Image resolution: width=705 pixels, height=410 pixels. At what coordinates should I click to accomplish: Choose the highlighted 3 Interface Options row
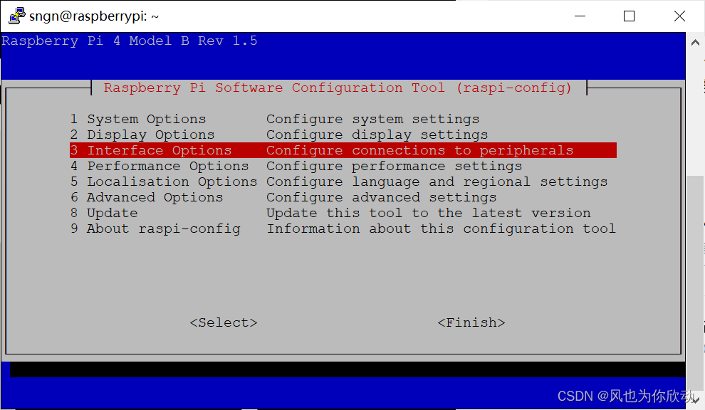point(343,150)
